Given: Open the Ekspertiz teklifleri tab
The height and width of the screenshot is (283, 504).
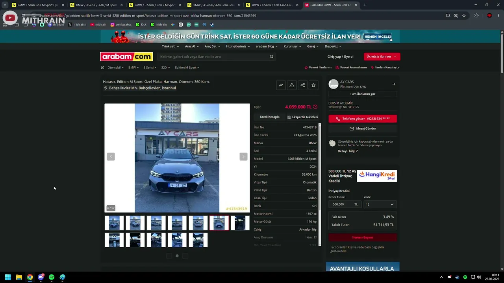Looking at the screenshot, I should [302, 117].
